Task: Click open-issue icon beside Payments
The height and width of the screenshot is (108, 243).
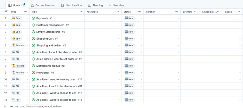Action: 33,18
